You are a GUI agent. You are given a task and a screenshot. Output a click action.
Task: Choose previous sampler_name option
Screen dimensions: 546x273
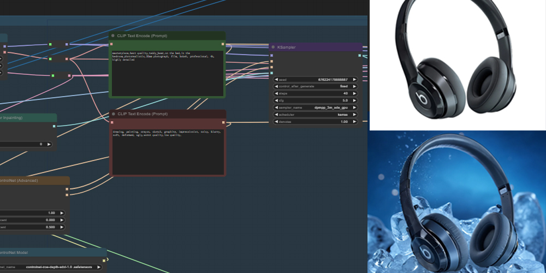click(276, 108)
